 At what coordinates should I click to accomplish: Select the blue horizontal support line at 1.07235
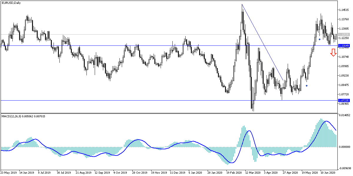pos(118,101)
